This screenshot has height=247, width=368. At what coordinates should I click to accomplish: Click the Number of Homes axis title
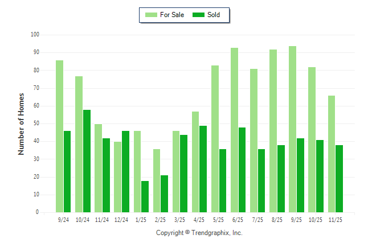(x=22, y=124)
